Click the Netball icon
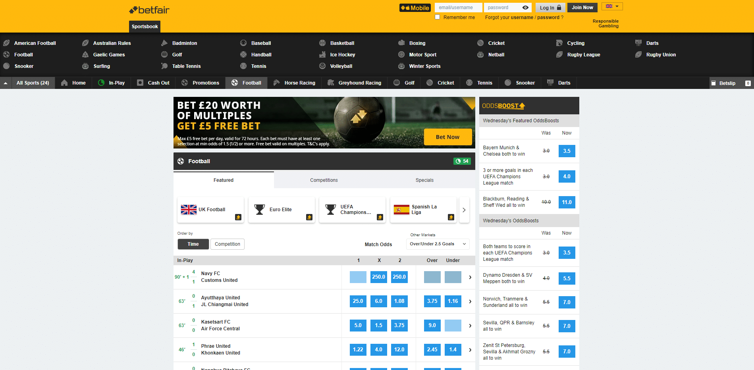 coord(480,54)
